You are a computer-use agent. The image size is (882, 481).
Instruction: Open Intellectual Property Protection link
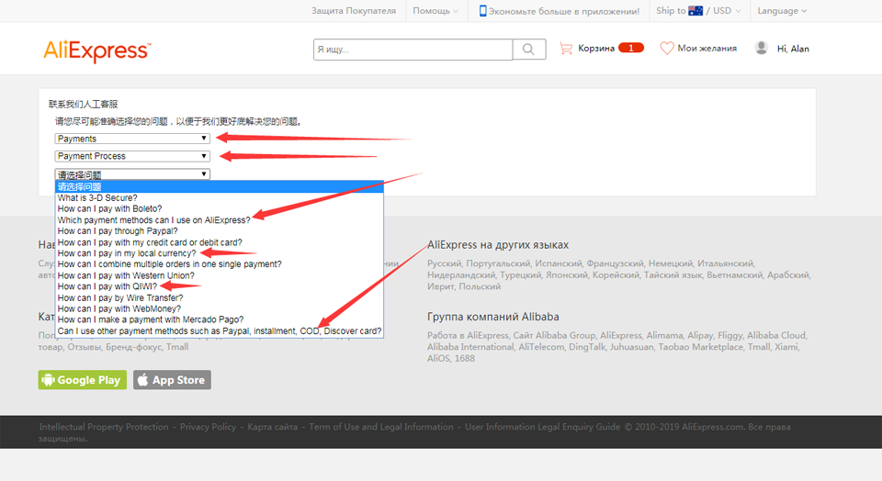pyautogui.click(x=104, y=427)
